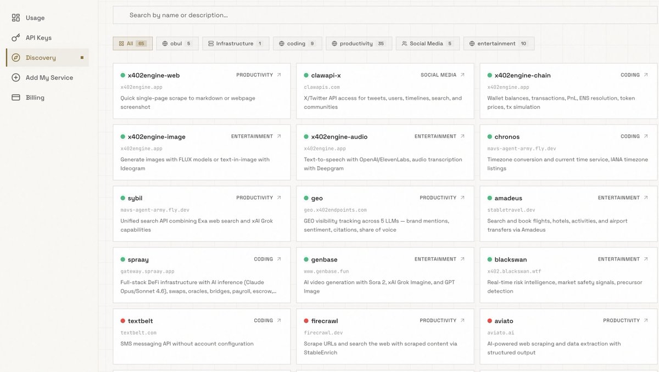Click the Unified search API description on sybil

point(197,226)
